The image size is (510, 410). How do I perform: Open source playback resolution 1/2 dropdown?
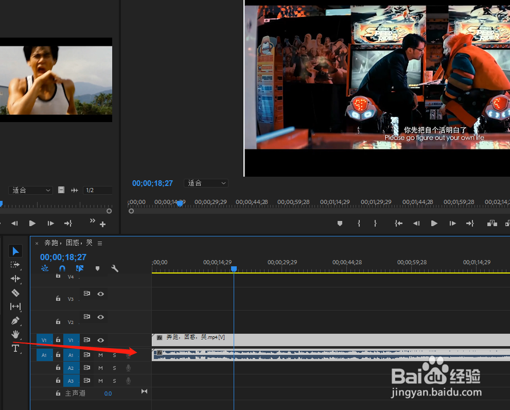pos(98,190)
